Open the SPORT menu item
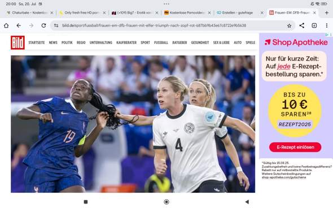The image size is (333, 208). (145, 42)
